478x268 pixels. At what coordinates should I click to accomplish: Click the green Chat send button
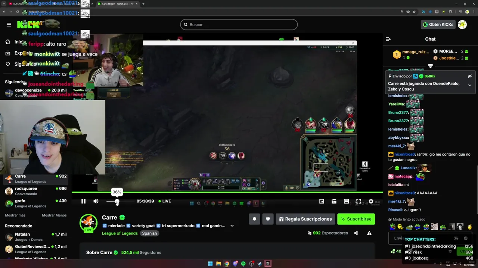465,251
